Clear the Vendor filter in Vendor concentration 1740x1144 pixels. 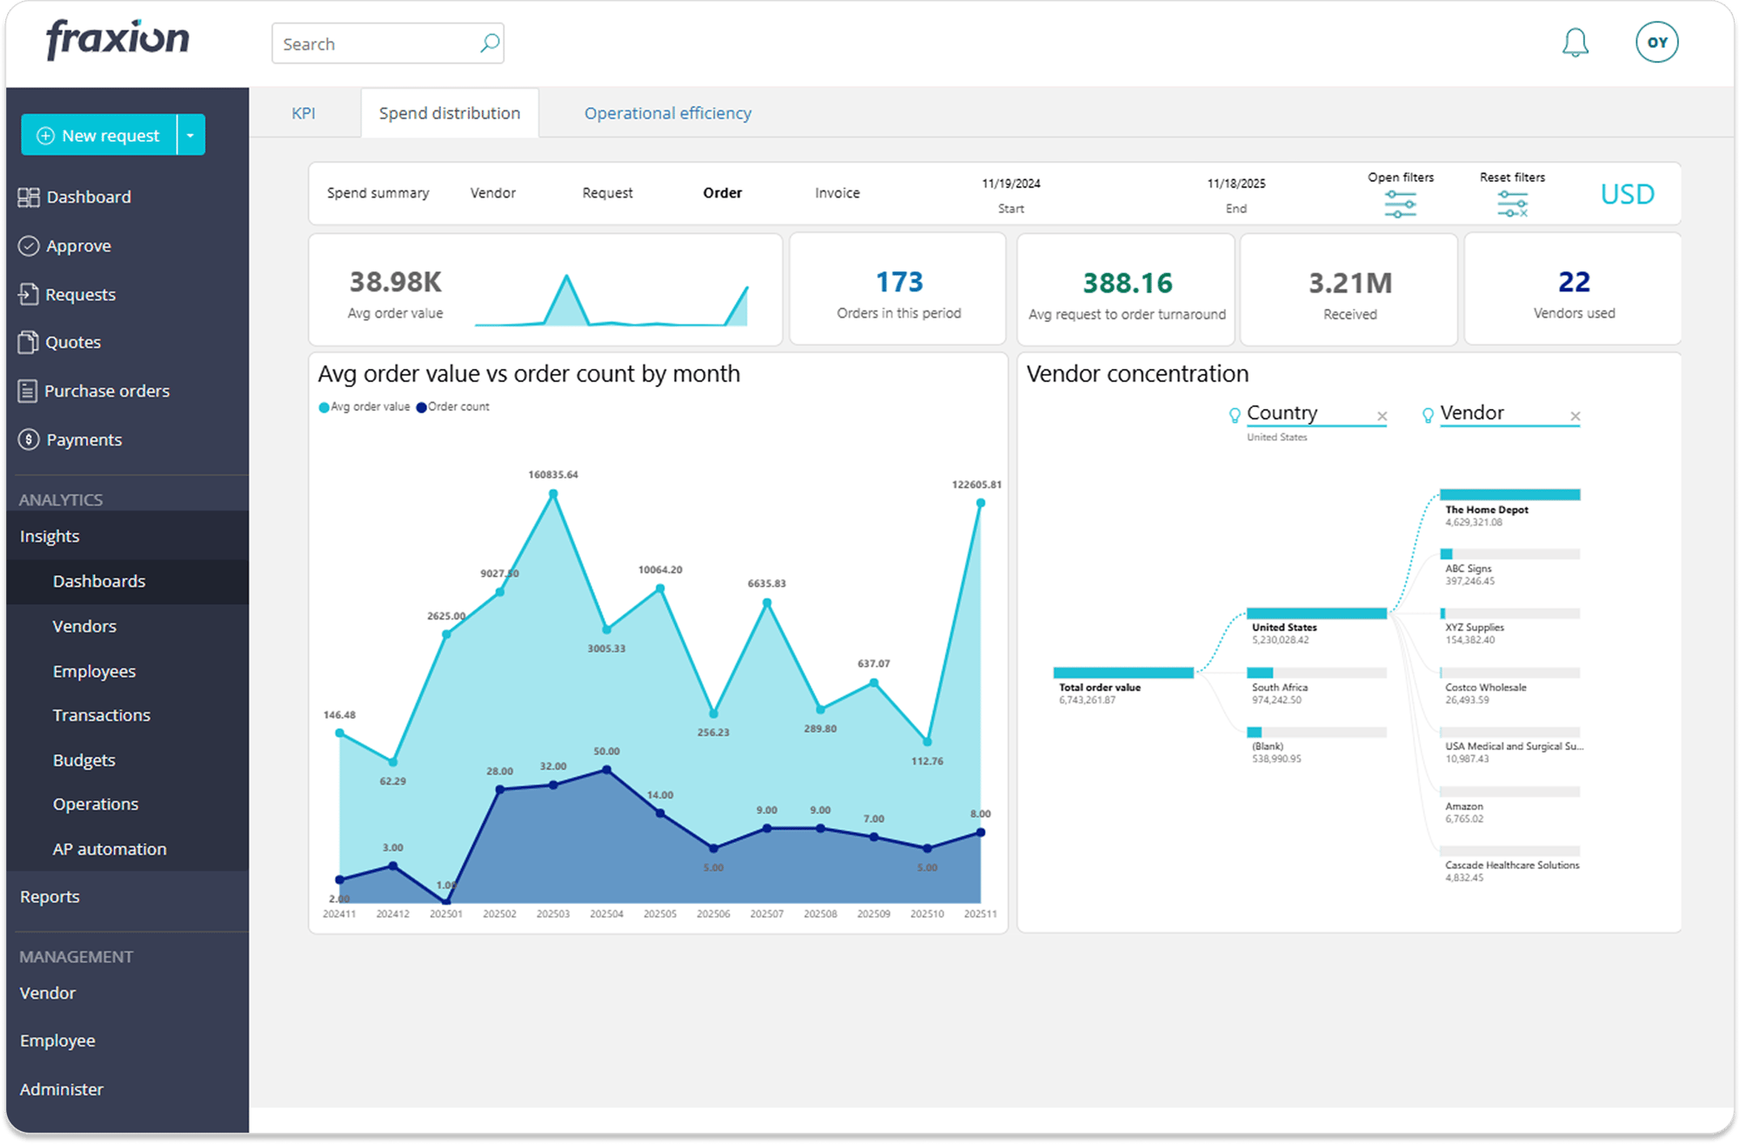pos(1576,417)
